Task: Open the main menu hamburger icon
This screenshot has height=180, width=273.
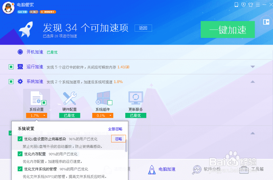Action: [258, 5]
